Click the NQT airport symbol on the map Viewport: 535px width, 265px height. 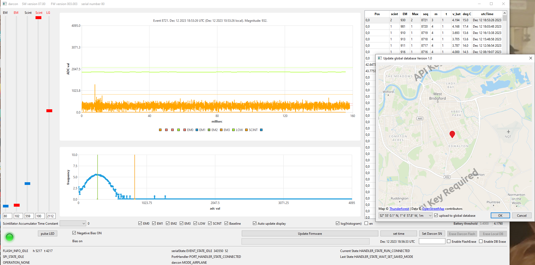click(508, 132)
